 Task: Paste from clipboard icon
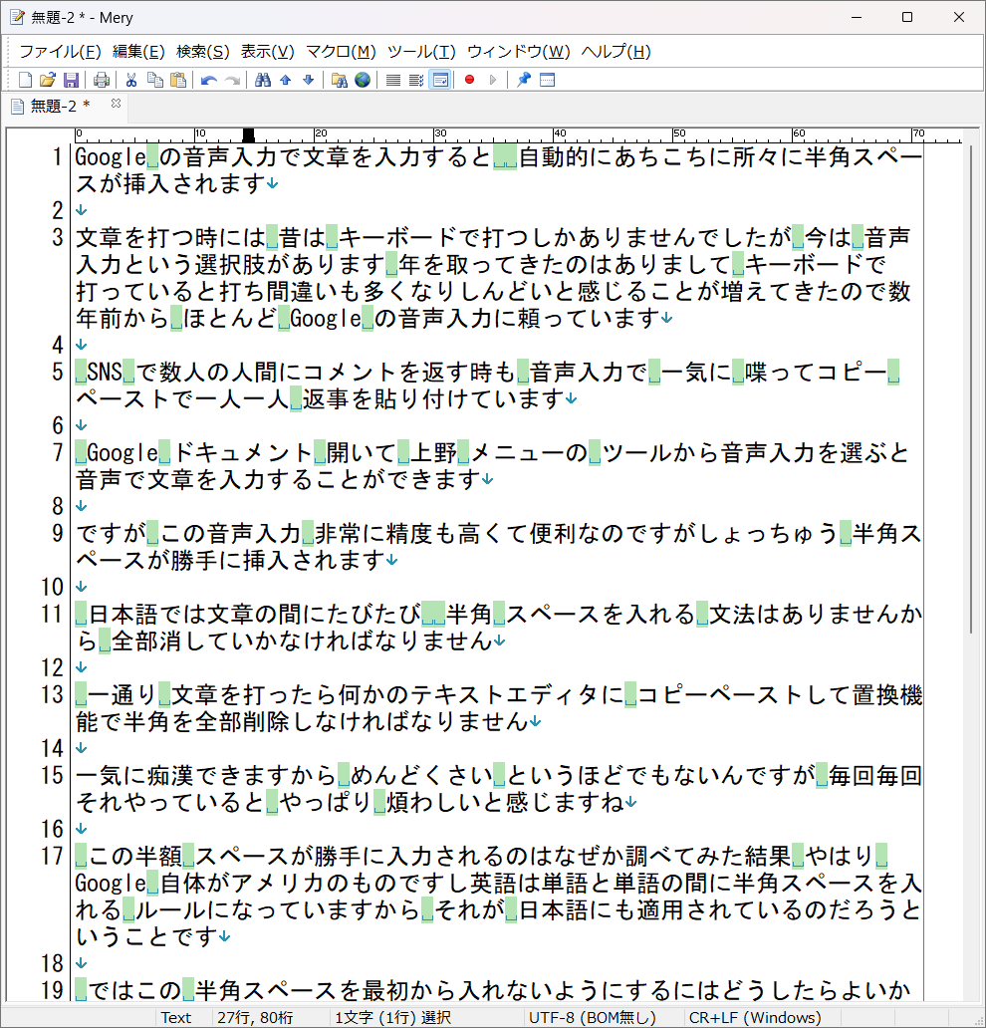coord(178,80)
